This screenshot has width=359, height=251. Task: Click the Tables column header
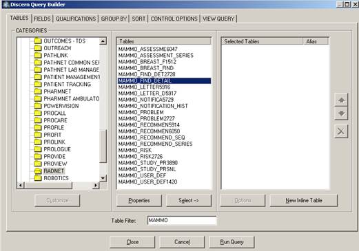[x=164, y=41]
